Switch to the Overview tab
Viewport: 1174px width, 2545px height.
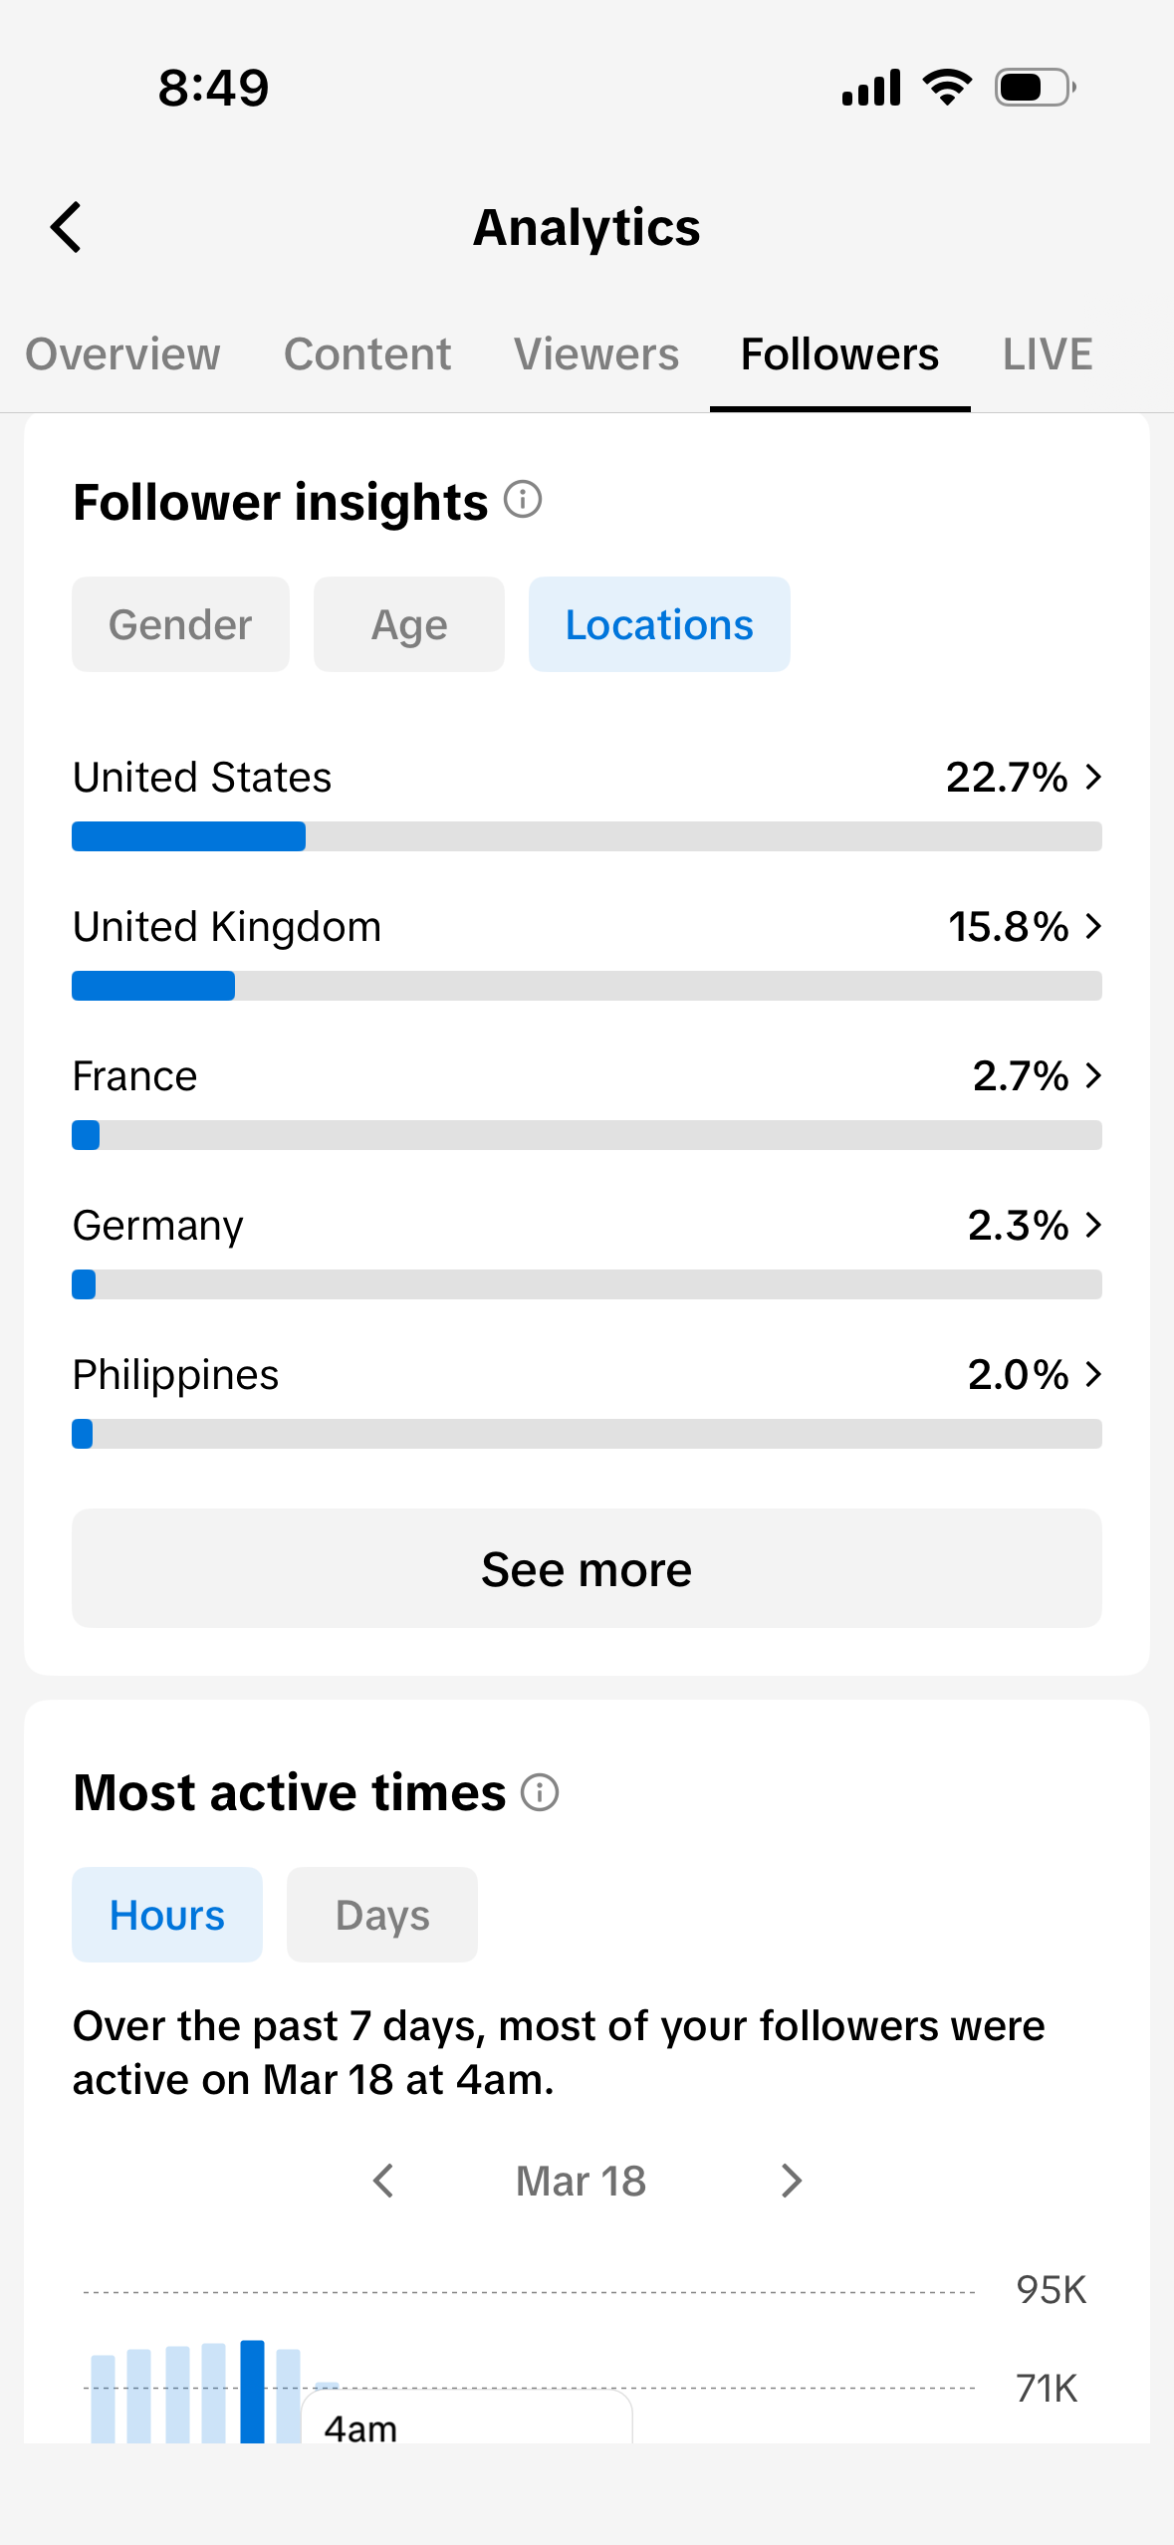click(x=122, y=354)
